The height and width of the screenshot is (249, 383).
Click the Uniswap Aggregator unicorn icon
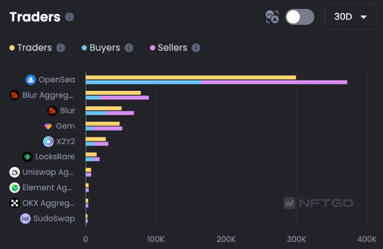[x=15, y=172]
